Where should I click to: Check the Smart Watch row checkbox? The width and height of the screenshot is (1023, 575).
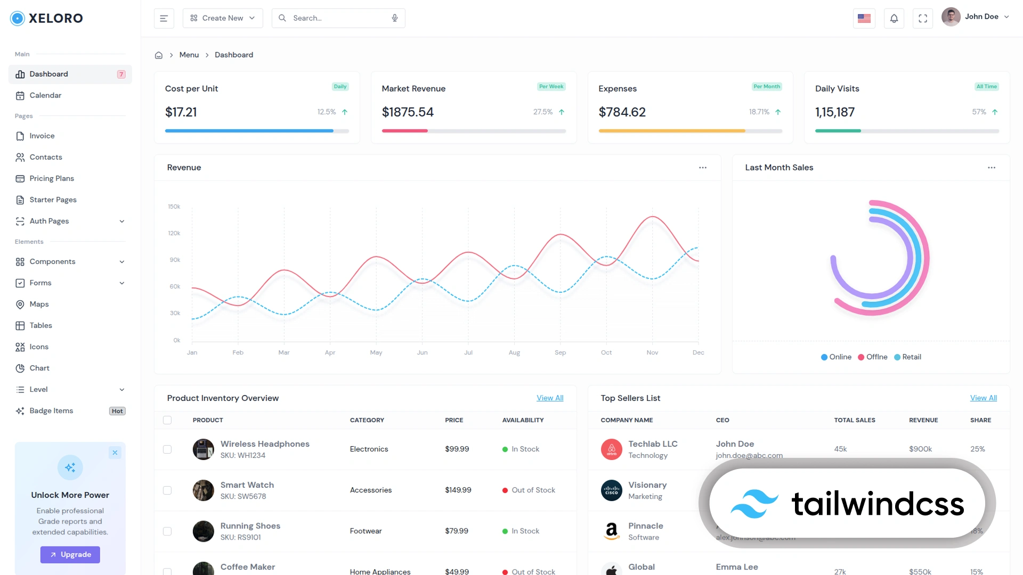[167, 490]
